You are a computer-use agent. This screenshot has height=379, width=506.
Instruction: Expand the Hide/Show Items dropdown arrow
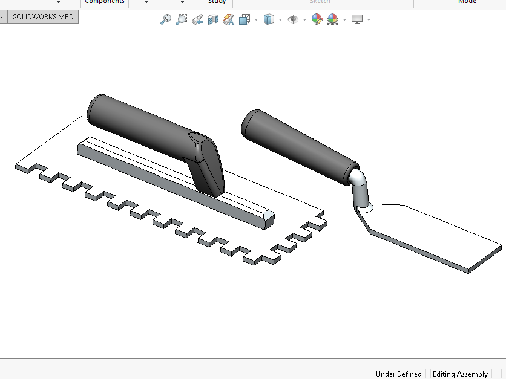coord(304,20)
